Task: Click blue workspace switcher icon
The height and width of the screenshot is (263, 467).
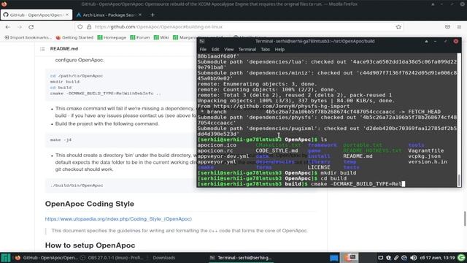Action: coord(334,258)
